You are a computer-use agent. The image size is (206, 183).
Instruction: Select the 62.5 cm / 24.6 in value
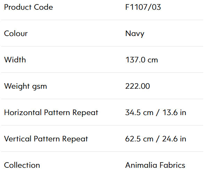click(156, 139)
